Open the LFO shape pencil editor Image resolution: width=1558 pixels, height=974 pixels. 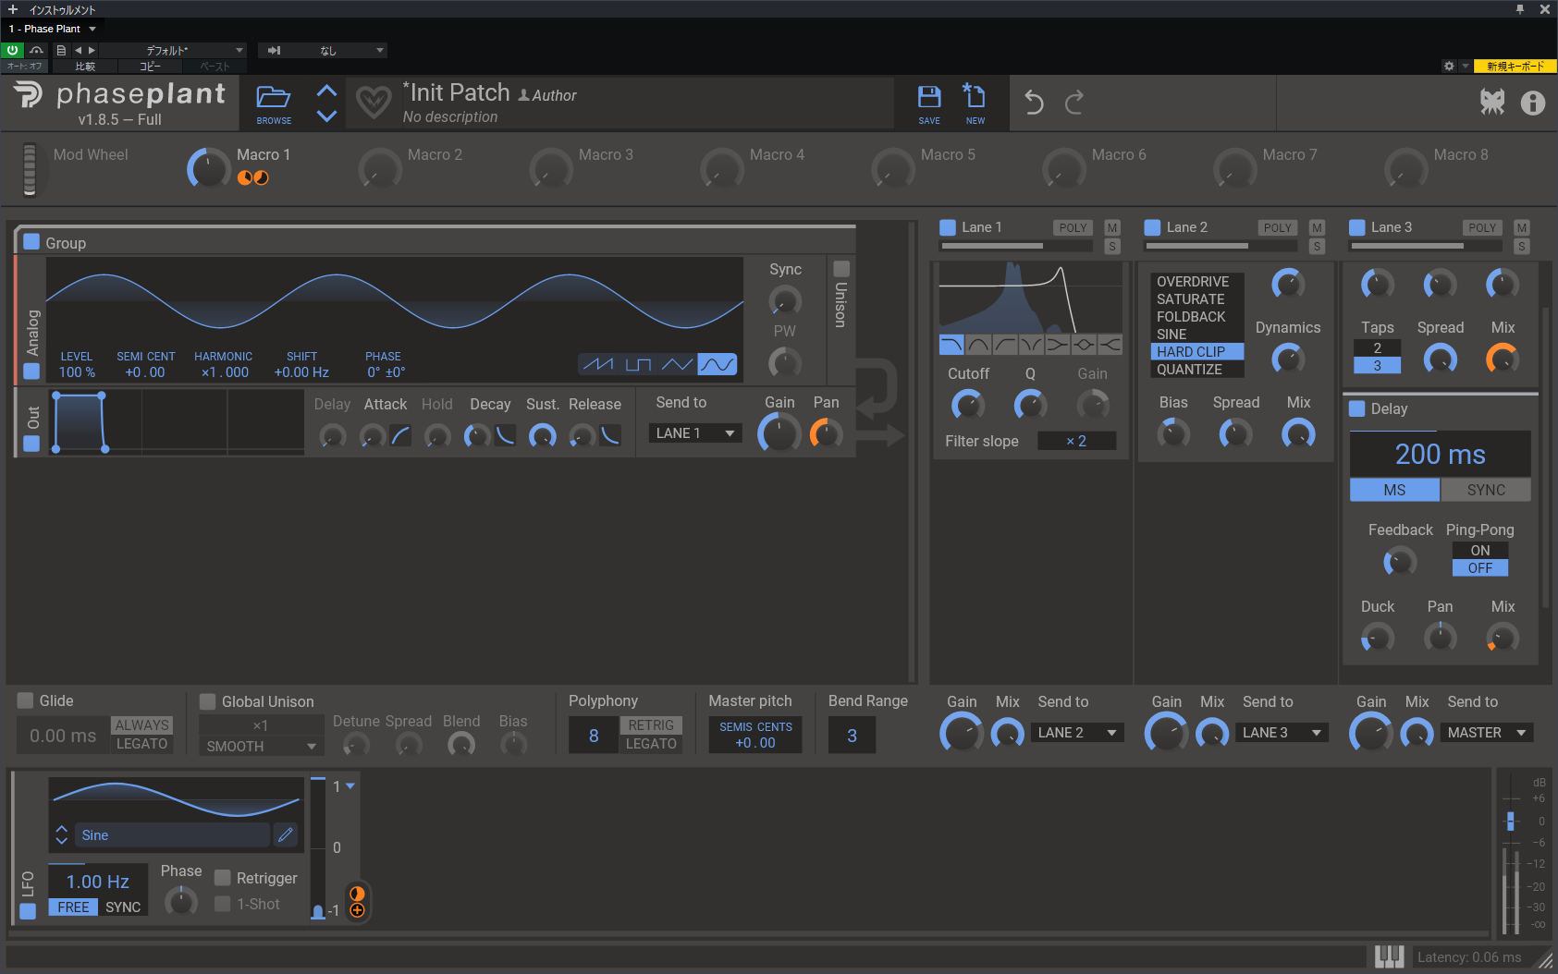tap(286, 834)
